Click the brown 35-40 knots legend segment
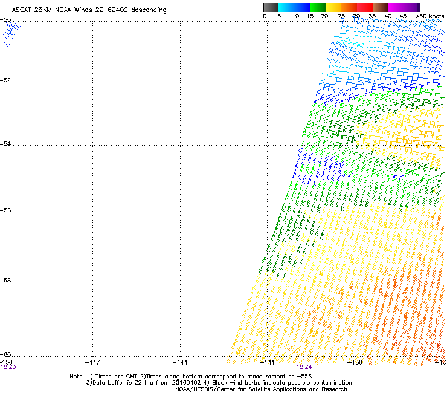Screen dimensions: 447x393 click(x=381, y=7)
